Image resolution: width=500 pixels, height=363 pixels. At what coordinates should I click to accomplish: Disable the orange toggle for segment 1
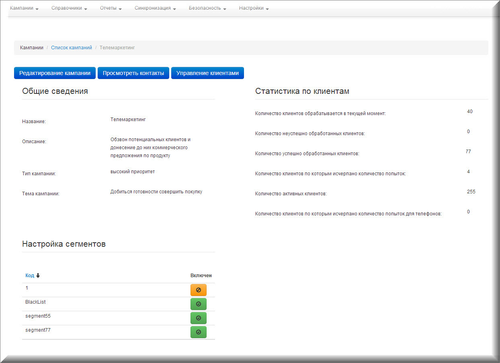pyautogui.click(x=198, y=290)
